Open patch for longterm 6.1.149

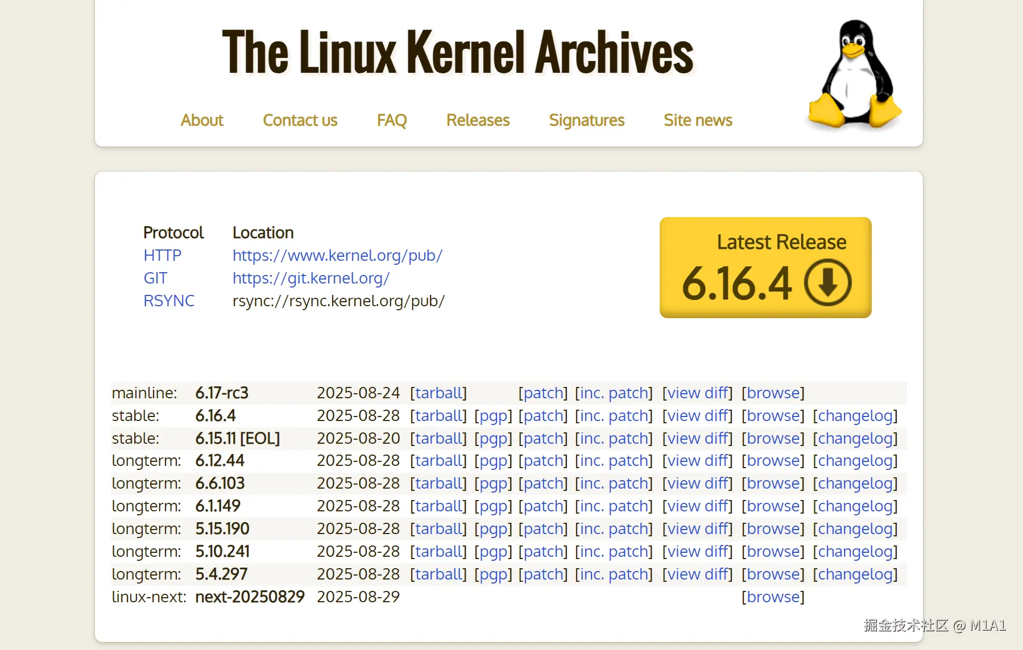(543, 506)
